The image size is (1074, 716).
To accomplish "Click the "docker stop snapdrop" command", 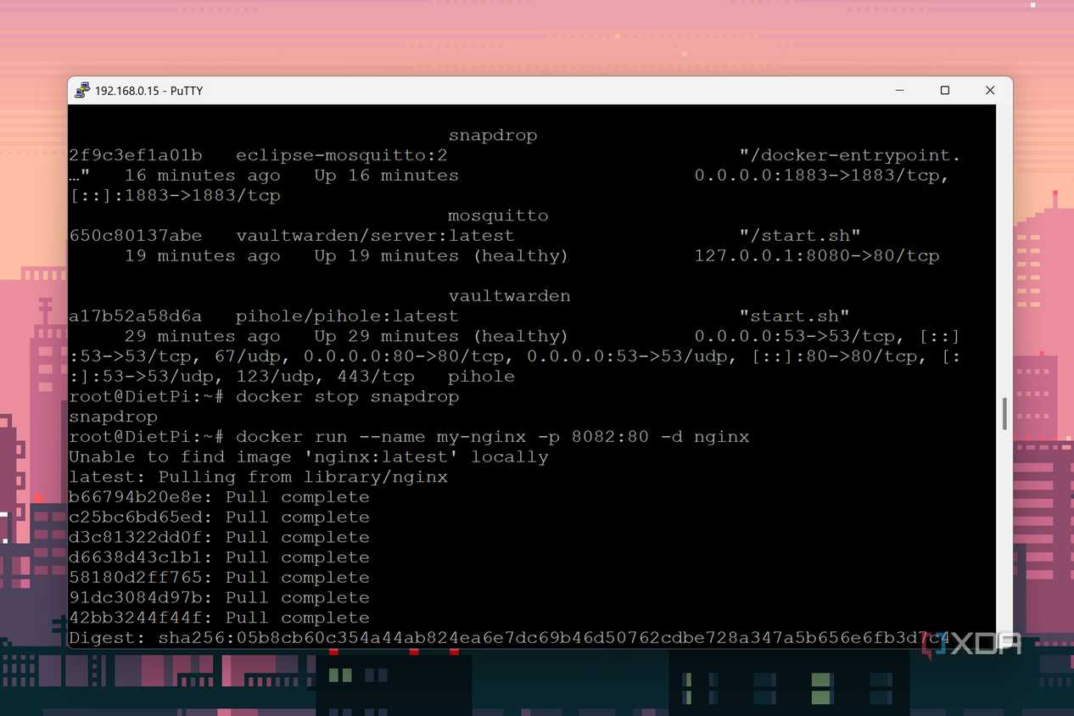I will click(347, 397).
